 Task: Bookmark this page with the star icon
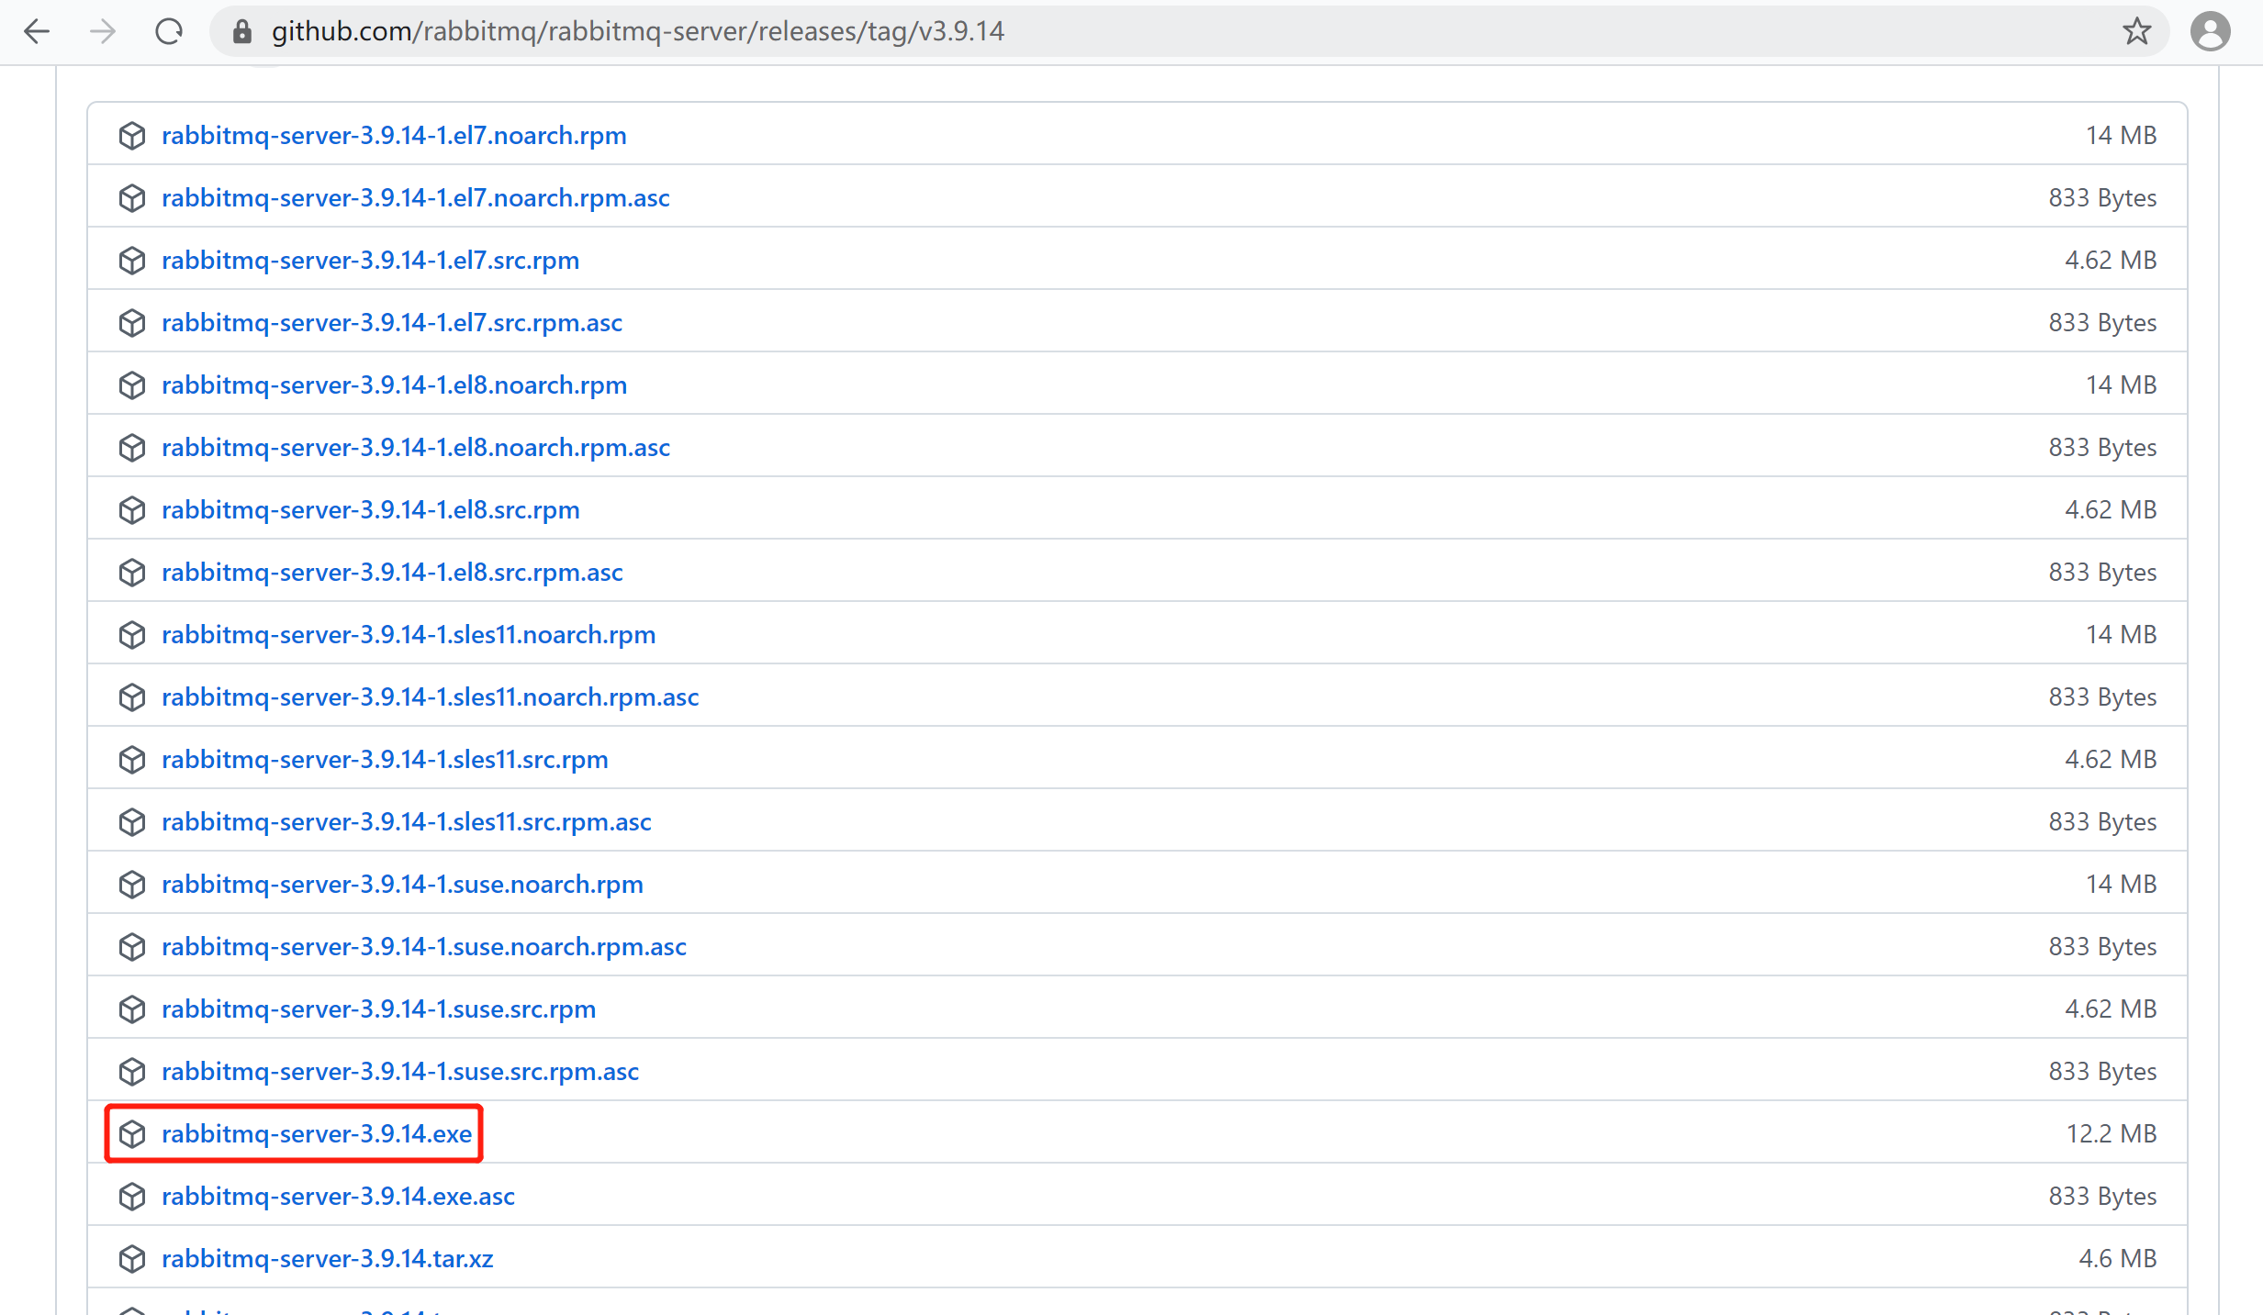point(2137,32)
